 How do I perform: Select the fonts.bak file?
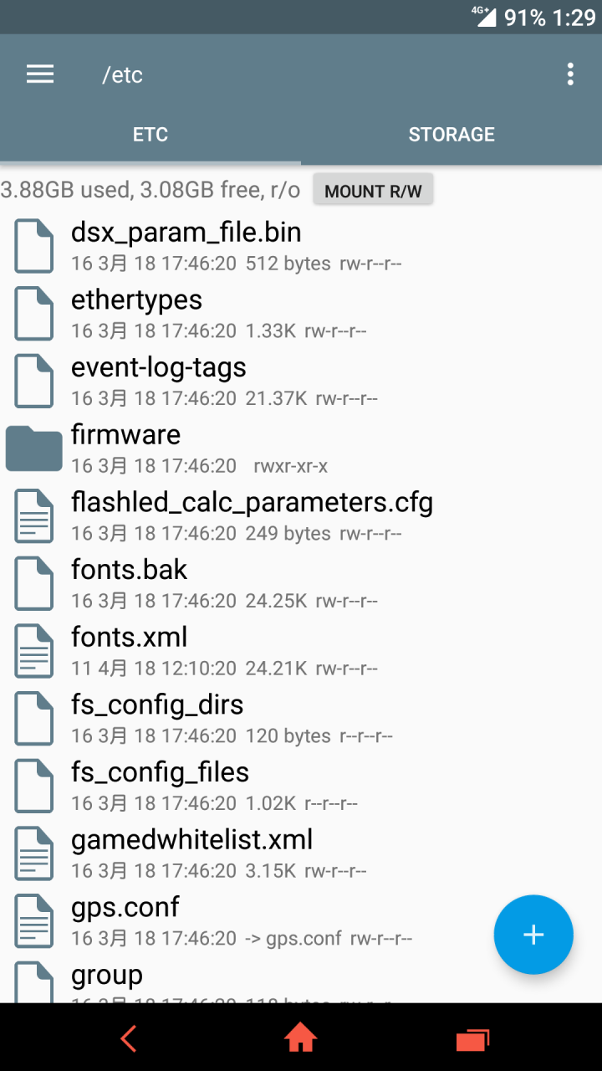click(301, 584)
